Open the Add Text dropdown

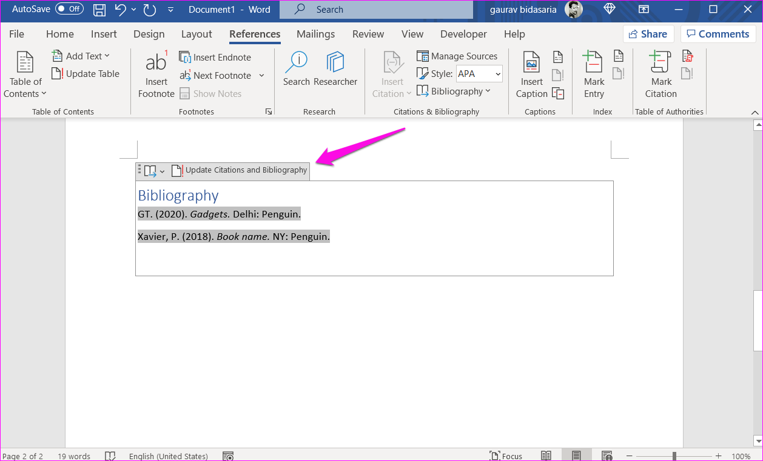[x=81, y=56]
